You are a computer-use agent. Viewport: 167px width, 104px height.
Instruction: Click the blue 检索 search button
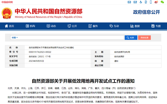point(131,38)
